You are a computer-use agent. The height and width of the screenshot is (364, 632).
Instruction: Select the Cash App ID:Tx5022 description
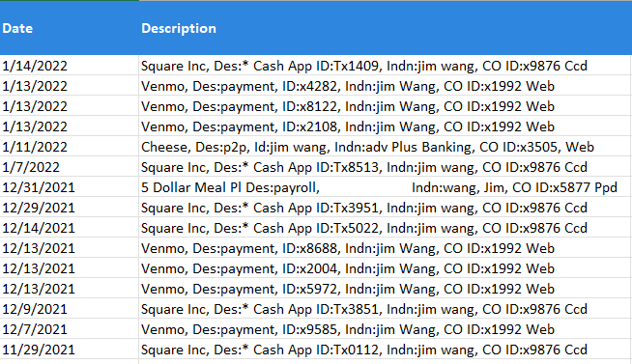pos(385,228)
